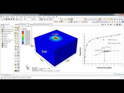This screenshot has width=124, height=93.
Task: Expand the Model Database tree node
Action: [1, 31]
